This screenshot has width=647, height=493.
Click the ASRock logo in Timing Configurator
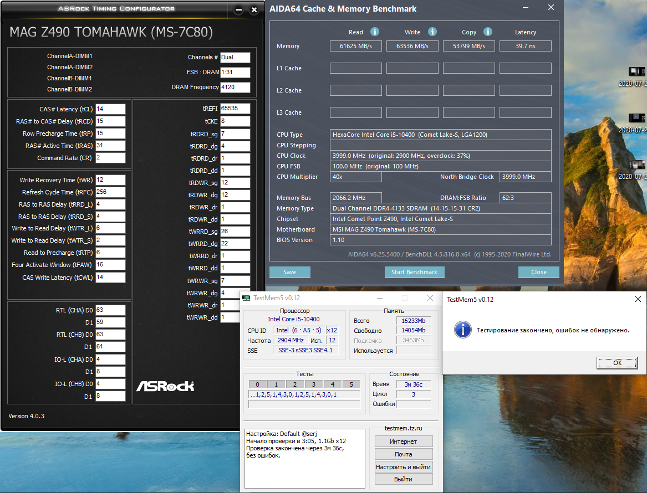[165, 386]
